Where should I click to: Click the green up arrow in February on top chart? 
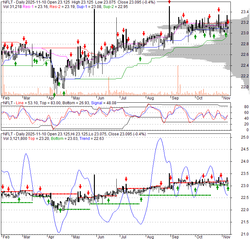(x=15, y=64)
